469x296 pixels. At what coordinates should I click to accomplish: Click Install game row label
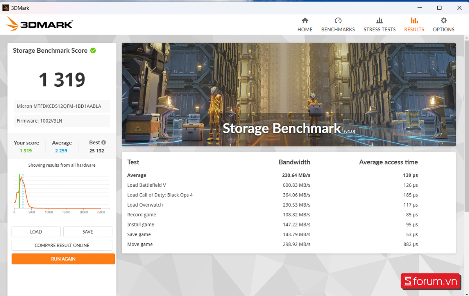pyautogui.click(x=141, y=225)
